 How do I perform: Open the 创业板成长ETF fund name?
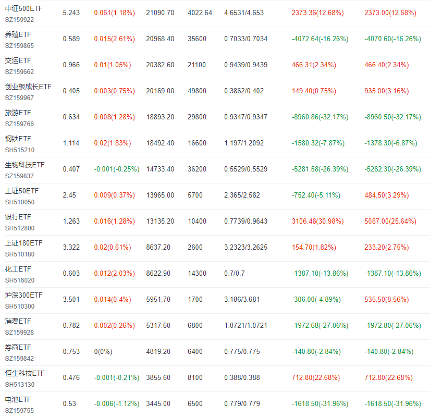[28, 87]
